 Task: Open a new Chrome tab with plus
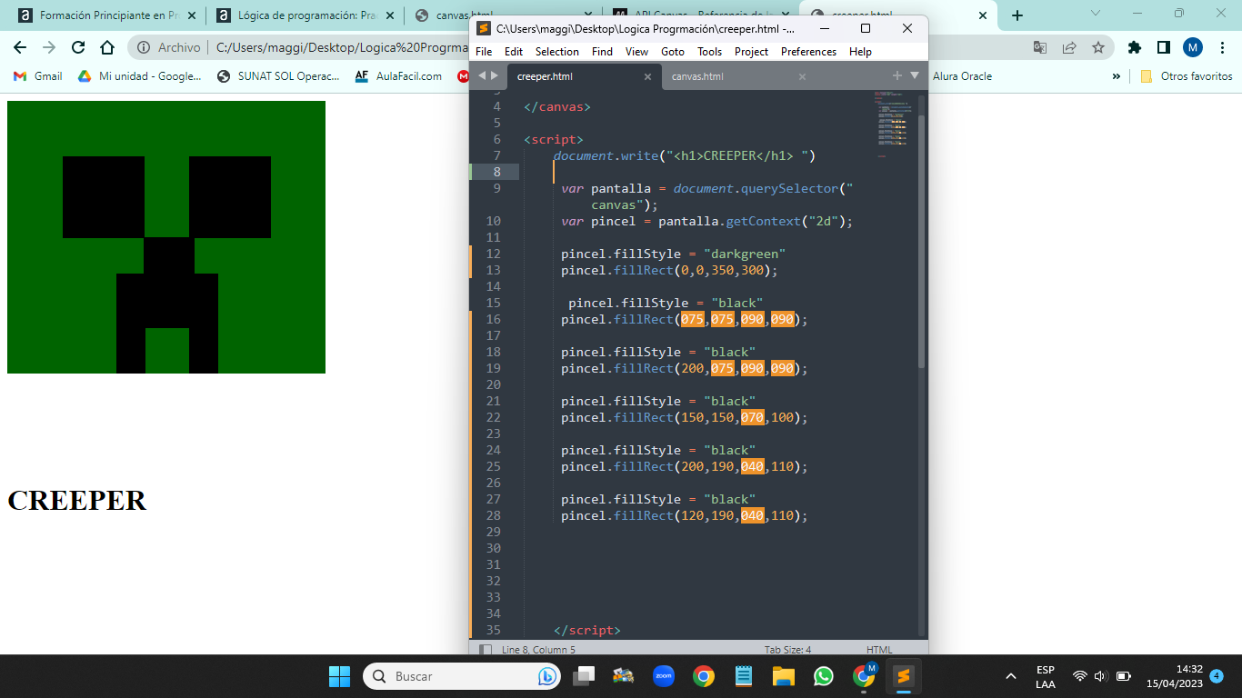pos(1017,15)
